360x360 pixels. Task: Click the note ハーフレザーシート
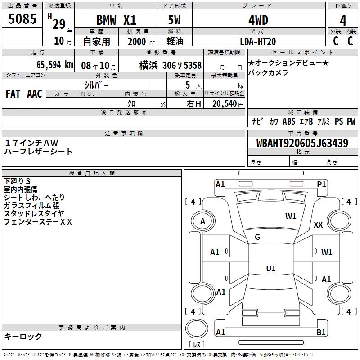38,152
